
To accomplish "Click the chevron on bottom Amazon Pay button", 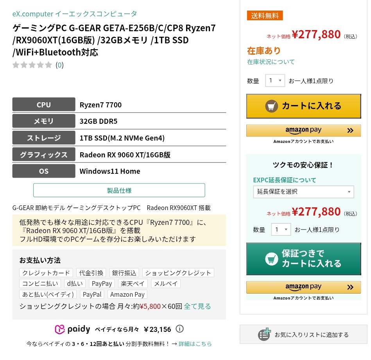I will pyautogui.click(x=350, y=287).
